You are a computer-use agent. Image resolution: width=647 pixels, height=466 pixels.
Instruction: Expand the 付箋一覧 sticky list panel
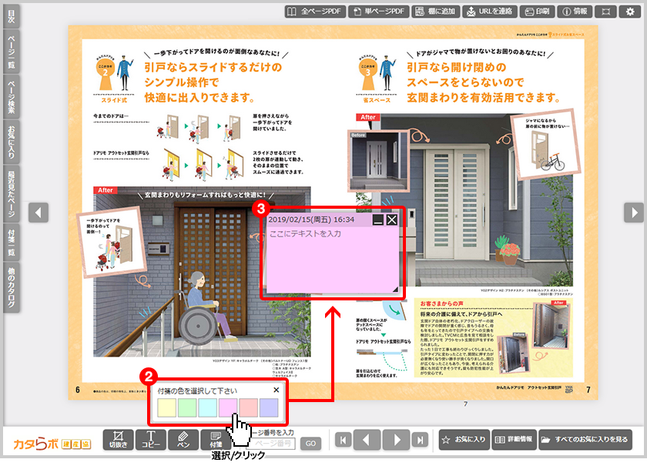11,242
